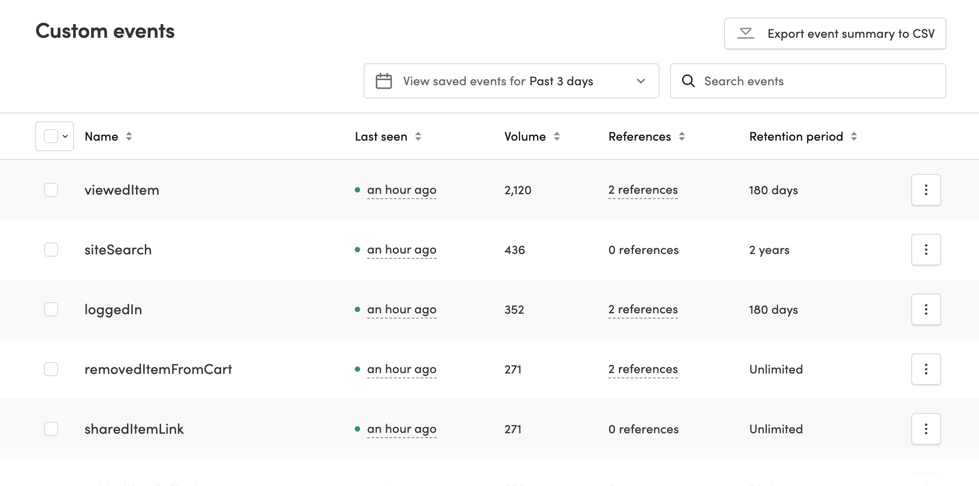
Task: Click the 2 references link for viewedItem
Action: [x=642, y=189]
